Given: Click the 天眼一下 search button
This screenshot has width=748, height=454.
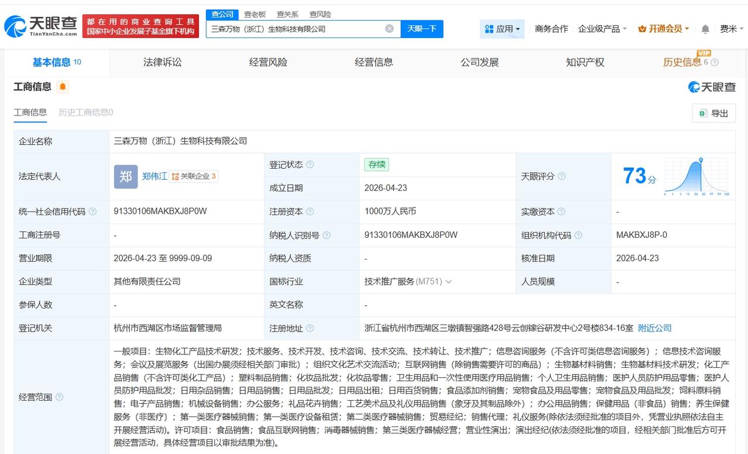Looking at the screenshot, I should click(x=422, y=28).
